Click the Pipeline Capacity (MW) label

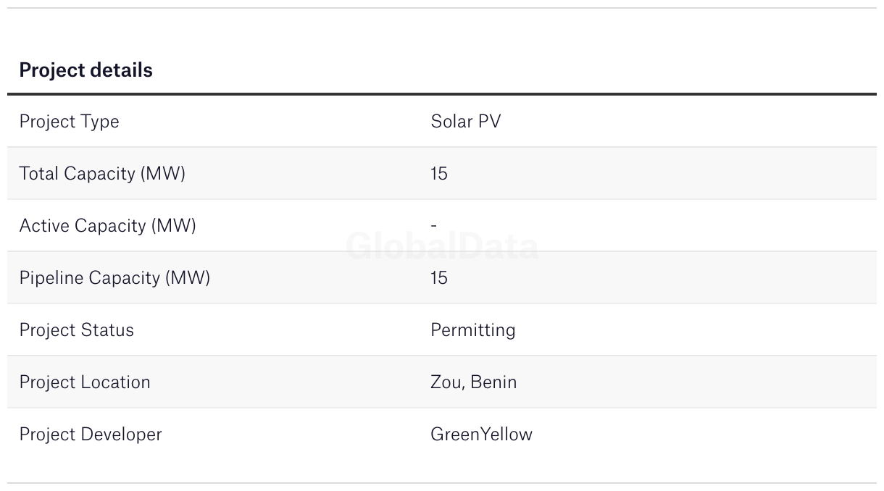pyautogui.click(x=114, y=278)
